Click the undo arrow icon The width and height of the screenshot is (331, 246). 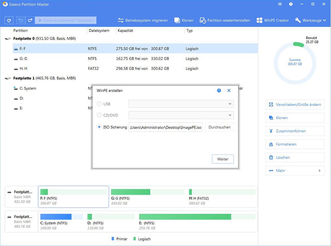pyautogui.click(x=21, y=20)
